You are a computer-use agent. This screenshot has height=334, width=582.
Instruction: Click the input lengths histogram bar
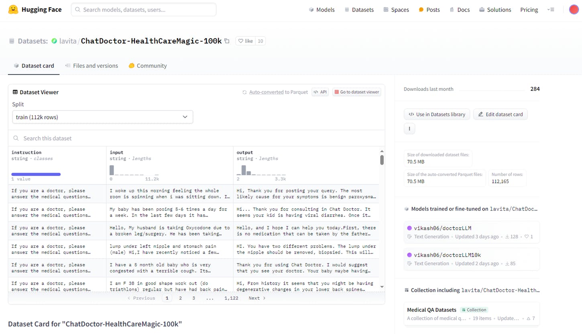pyautogui.click(x=112, y=170)
